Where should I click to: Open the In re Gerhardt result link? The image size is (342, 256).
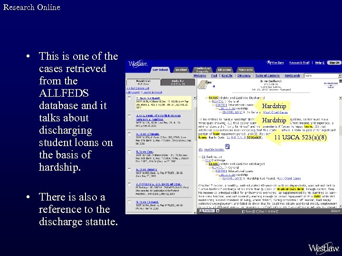pos(148,98)
